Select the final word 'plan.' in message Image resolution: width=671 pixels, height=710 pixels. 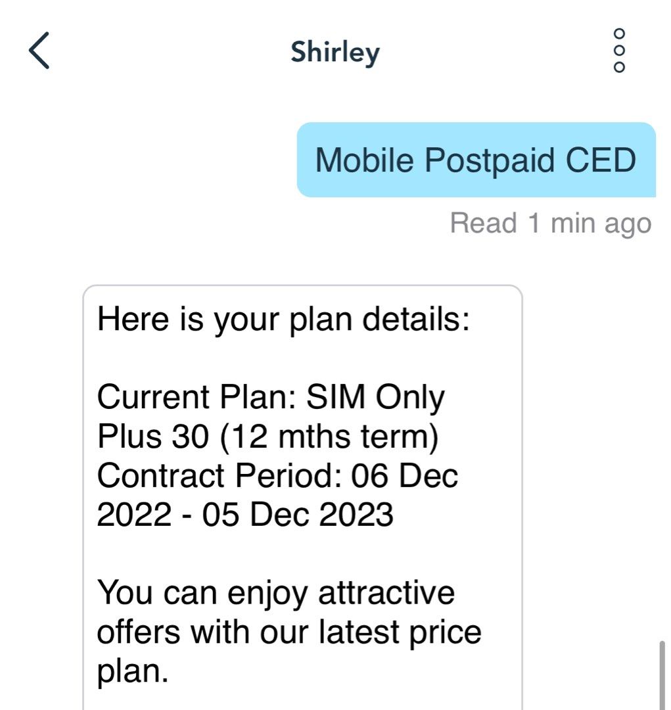tap(133, 673)
